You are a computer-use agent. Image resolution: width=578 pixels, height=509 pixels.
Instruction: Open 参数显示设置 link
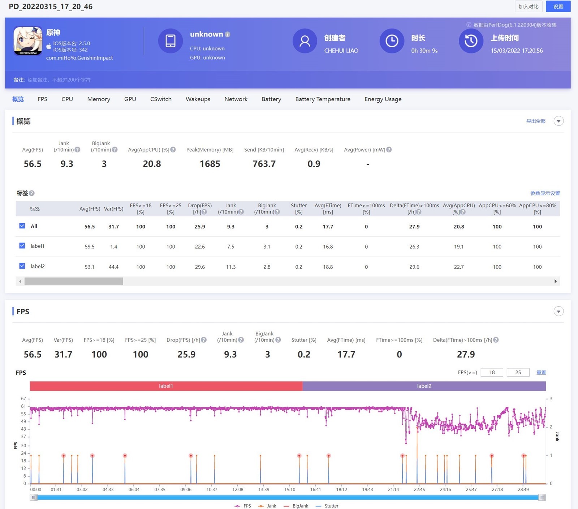pos(545,193)
